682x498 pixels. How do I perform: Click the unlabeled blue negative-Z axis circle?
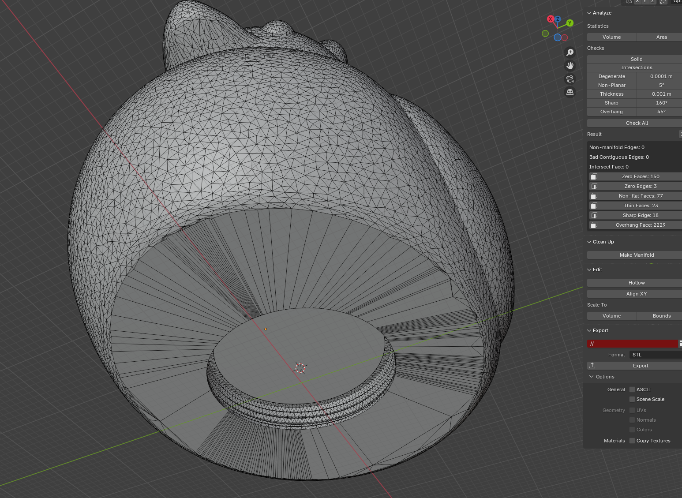coord(558,37)
